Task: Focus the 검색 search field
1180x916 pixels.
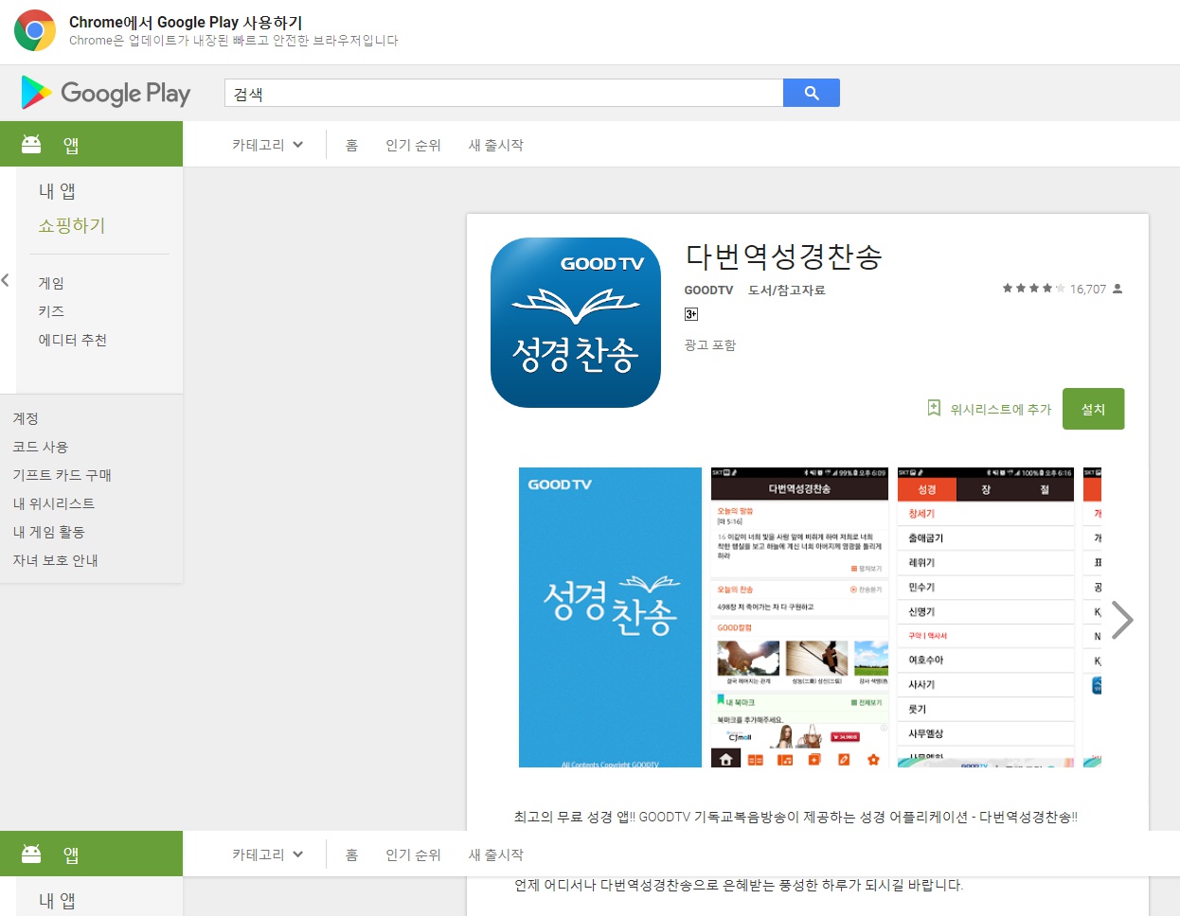Action: coord(504,93)
